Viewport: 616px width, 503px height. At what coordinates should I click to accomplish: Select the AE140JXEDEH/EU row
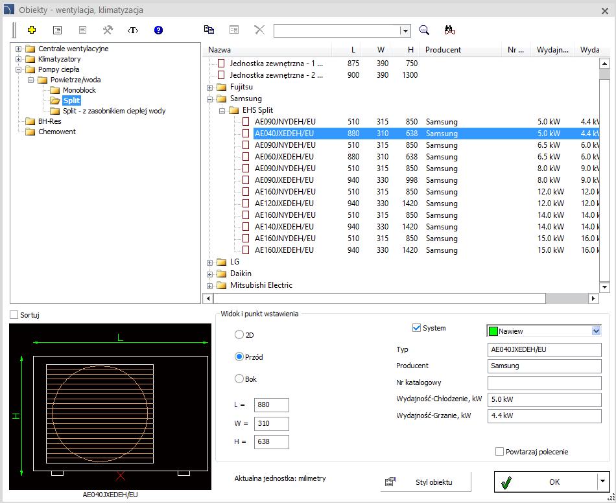[426, 227]
